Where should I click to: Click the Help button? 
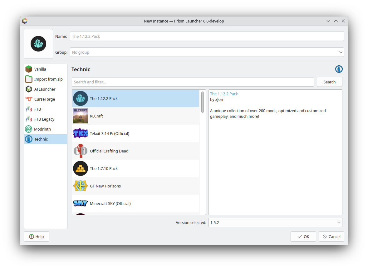(x=36, y=236)
